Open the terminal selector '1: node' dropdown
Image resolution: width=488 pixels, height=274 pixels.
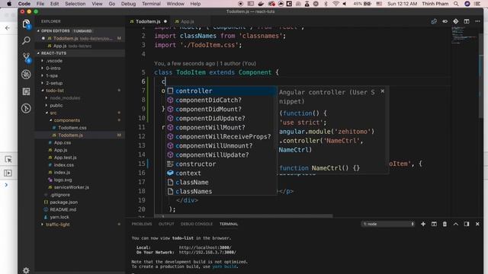[388, 224]
